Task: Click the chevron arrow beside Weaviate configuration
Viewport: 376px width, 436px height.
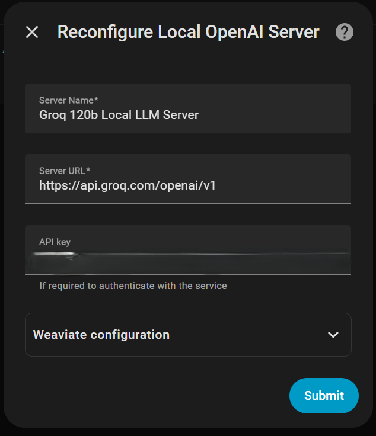Action: (333, 335)
